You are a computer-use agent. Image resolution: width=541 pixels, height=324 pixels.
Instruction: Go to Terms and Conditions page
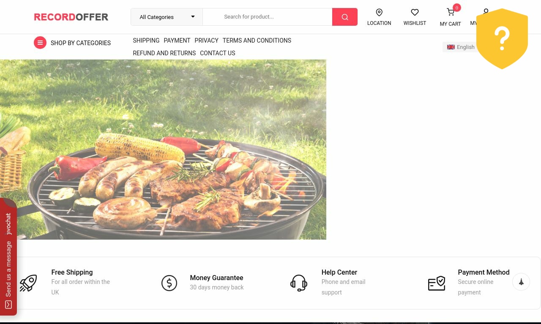tap(257, 40)
